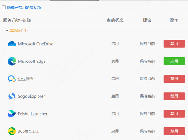Disable 企业微信 using its 禁用 button
188x140 pixels.
tap(174, 79)
